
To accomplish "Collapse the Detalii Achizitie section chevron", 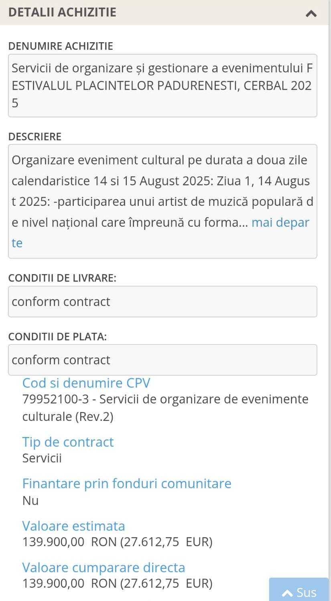I will click(x=311, y=13).
